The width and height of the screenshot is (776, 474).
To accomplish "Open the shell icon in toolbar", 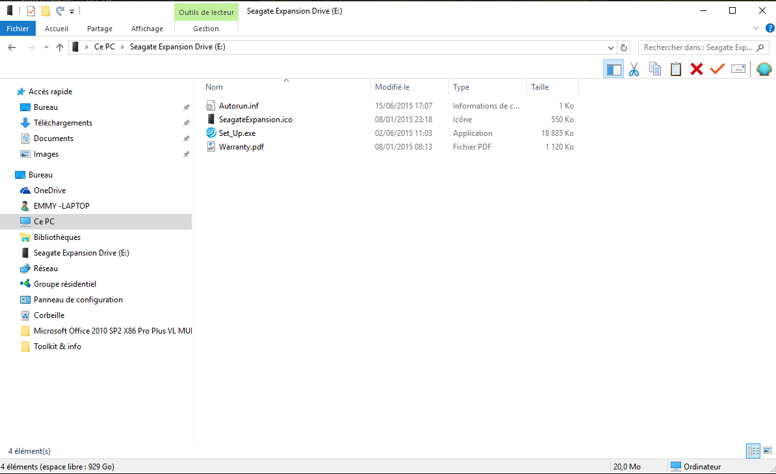I will tap(764, 69).
